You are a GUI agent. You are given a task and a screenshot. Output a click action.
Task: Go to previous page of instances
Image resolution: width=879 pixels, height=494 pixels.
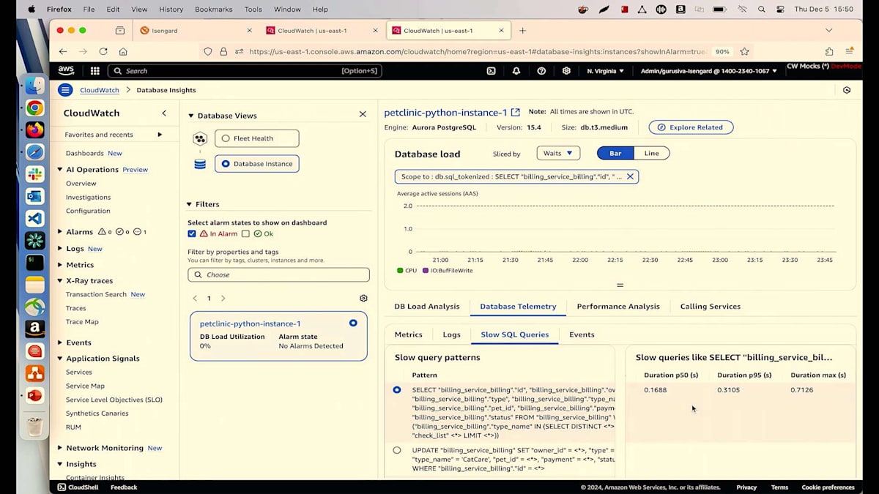pyautogui.click(x=195, y=299)
